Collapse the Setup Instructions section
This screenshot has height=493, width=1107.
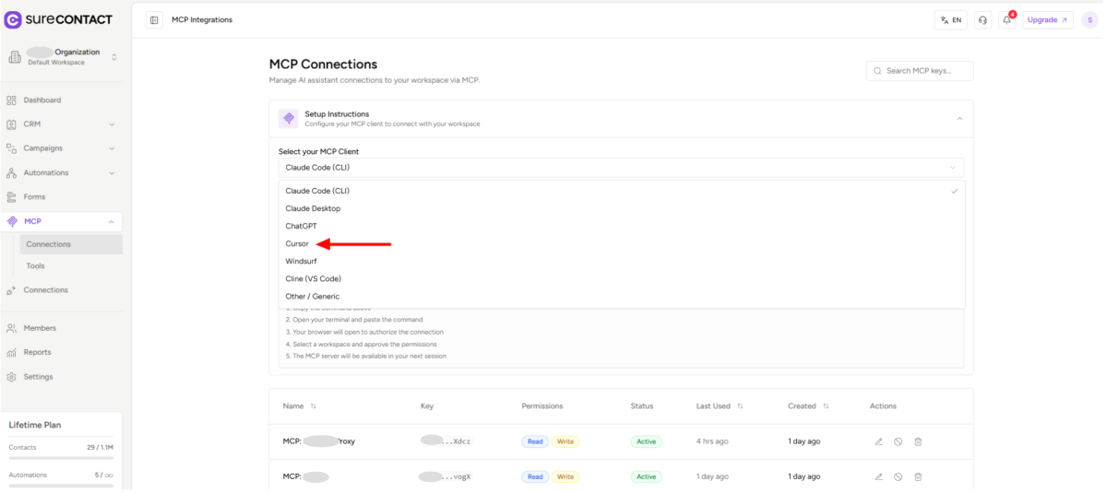pyautogui.click(x=958, y=119)
